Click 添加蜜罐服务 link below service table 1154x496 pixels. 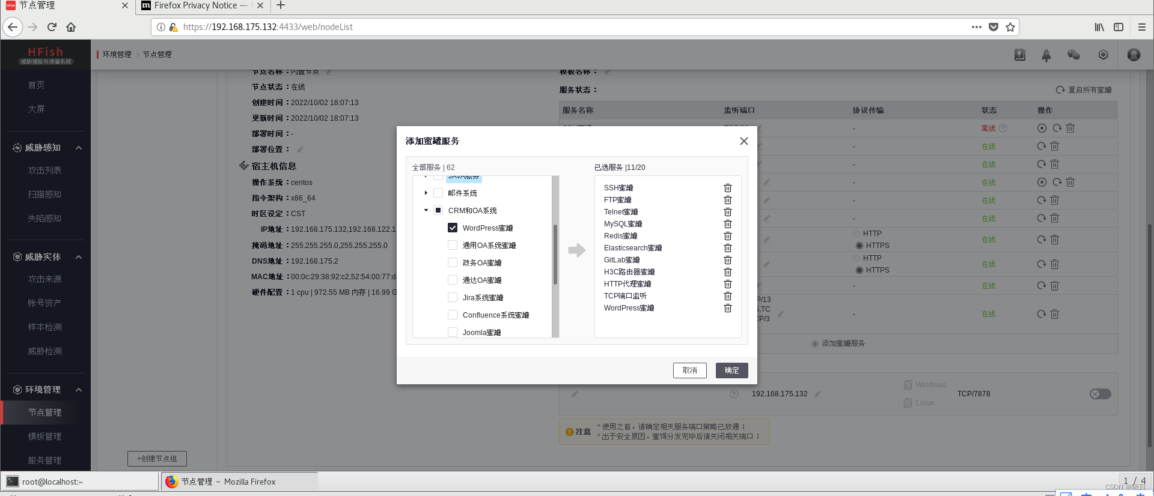click(x=838, y=343)
